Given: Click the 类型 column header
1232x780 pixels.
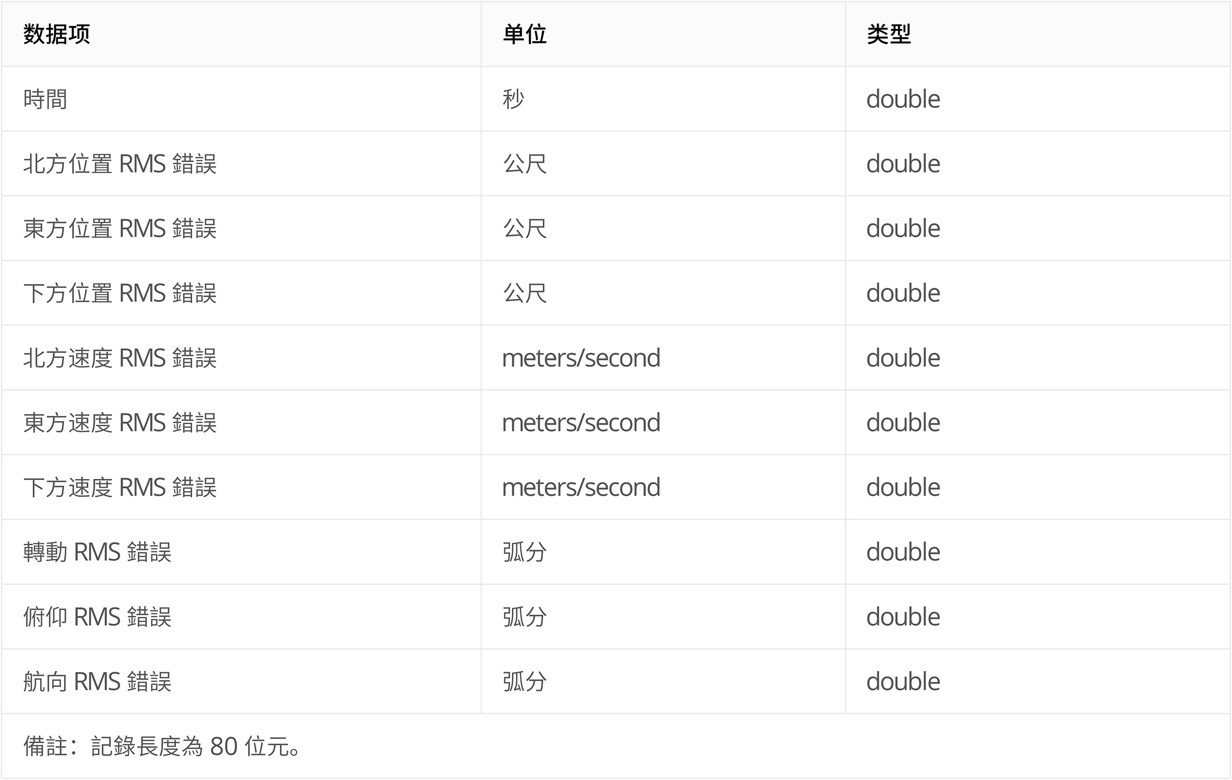Looking at the screenshot, I should coord(889,34).
